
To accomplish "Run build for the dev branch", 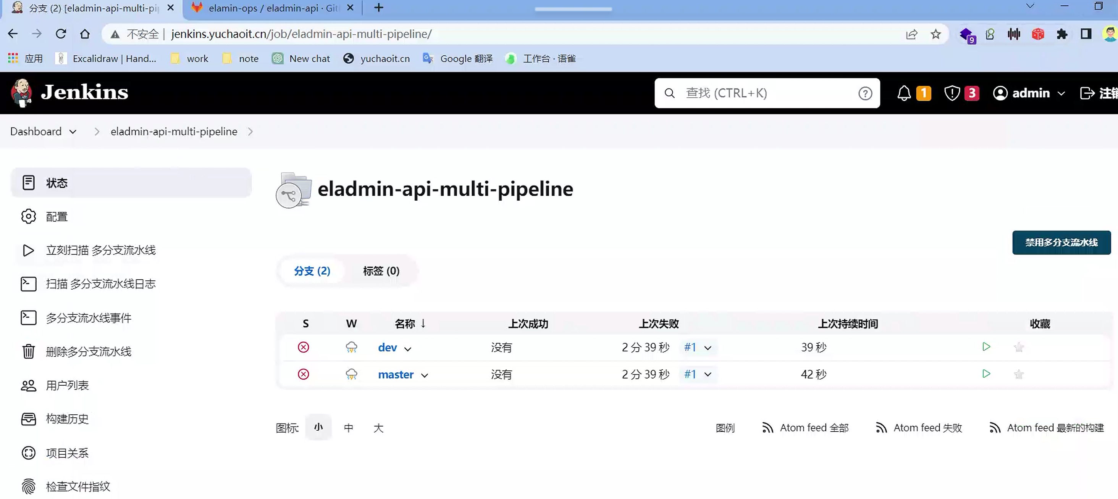I will coord(986,347).
